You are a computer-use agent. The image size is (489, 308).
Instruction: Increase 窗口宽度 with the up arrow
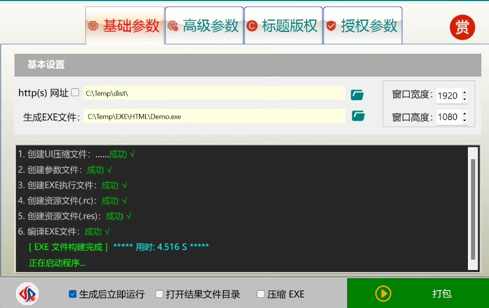pos(465,92)
